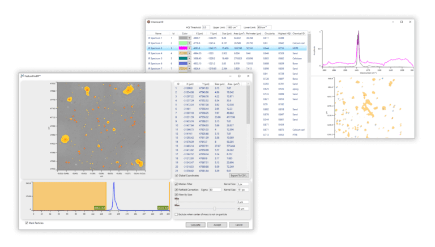Image resolution: width=435 pixels, height=247 pixels.
Task: Click the Accept button
Action: [x=217, y=225]
